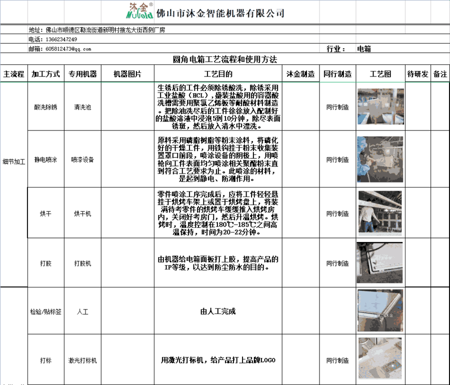Screen dimensions: 450x385
Task: Select the 待研发 column header cell
Action: (417, 74)
